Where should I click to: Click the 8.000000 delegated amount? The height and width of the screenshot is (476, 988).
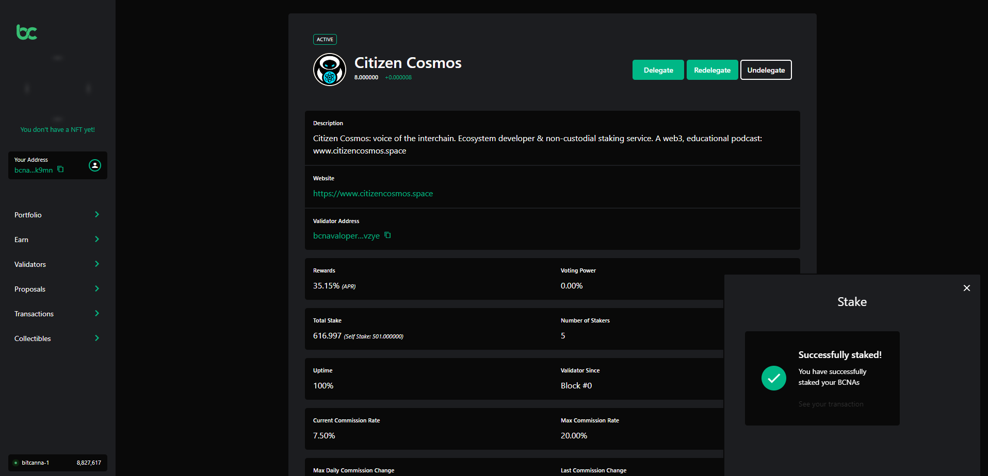[366, 77]
